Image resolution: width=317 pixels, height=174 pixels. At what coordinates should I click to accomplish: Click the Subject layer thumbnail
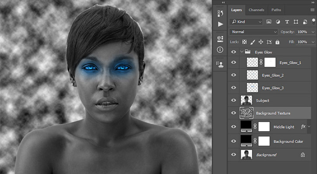coord(246,100)
